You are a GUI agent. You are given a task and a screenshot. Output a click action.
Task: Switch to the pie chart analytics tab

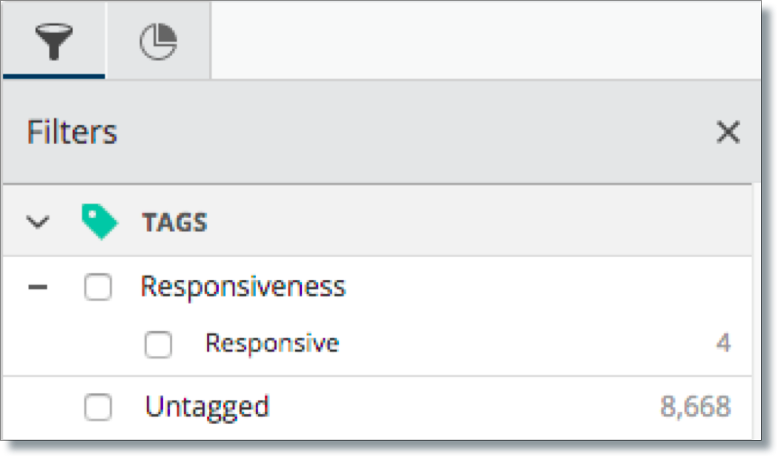(158, 41)
